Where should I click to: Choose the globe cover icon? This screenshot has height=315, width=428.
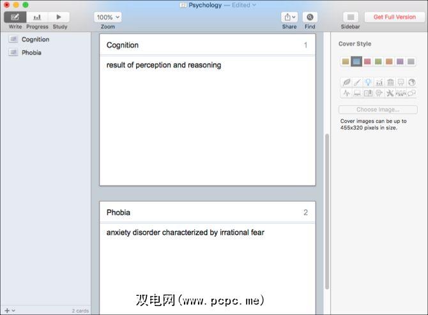pyautogui.click(x=412, y=82)
